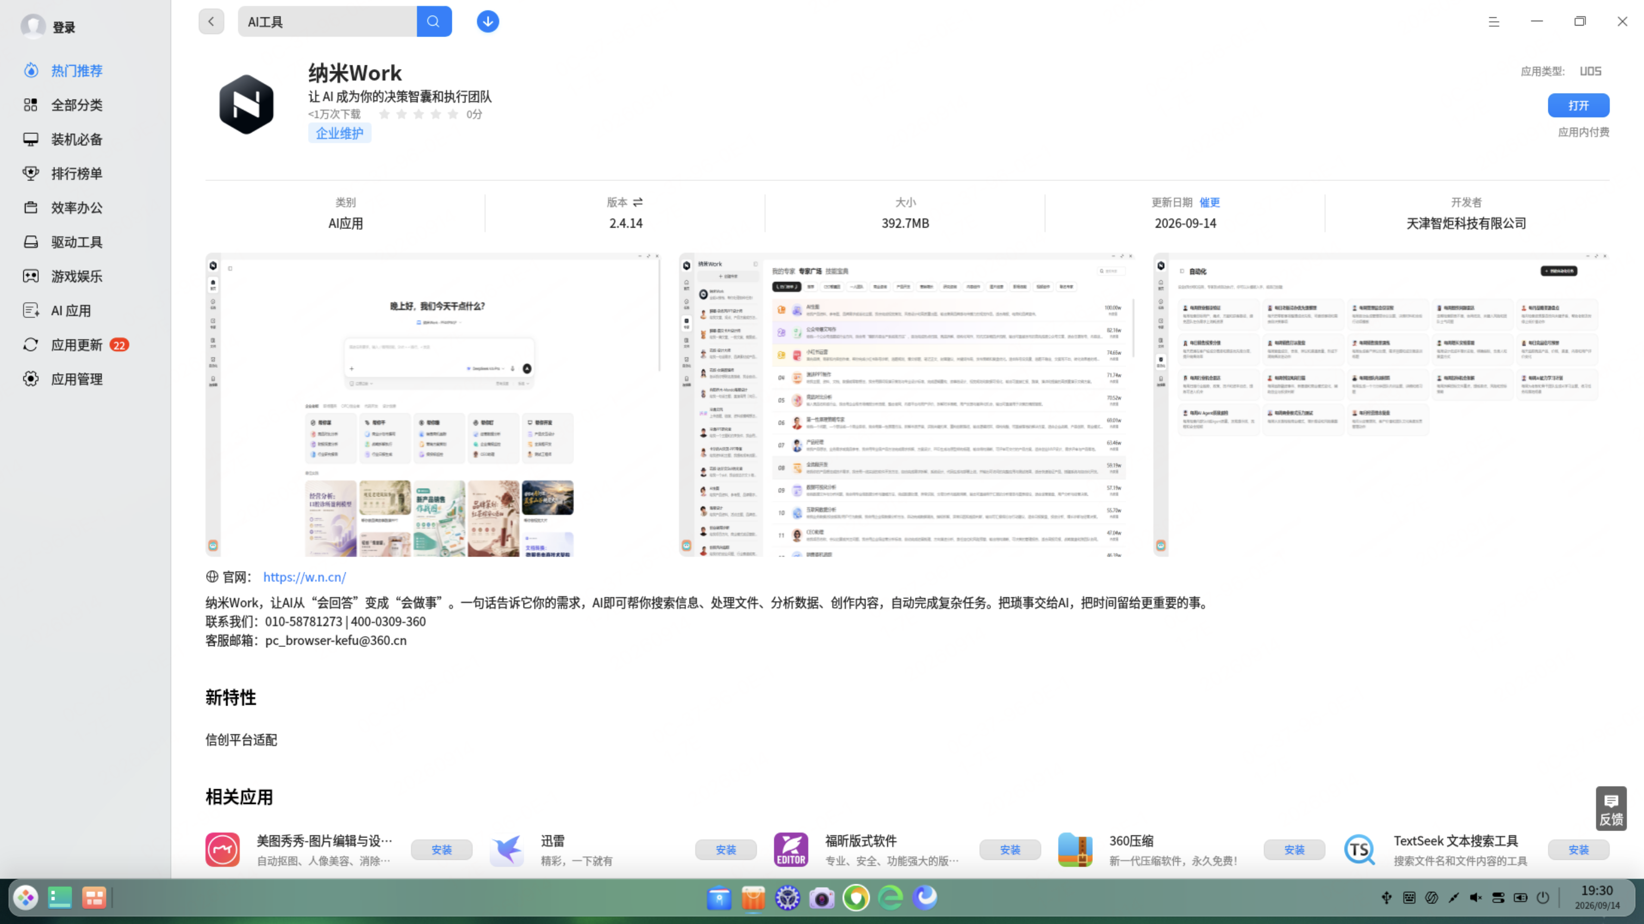1644x924 pixels.
Task: Open the 美图秀秀 app icon
Action: coord(223,850)
